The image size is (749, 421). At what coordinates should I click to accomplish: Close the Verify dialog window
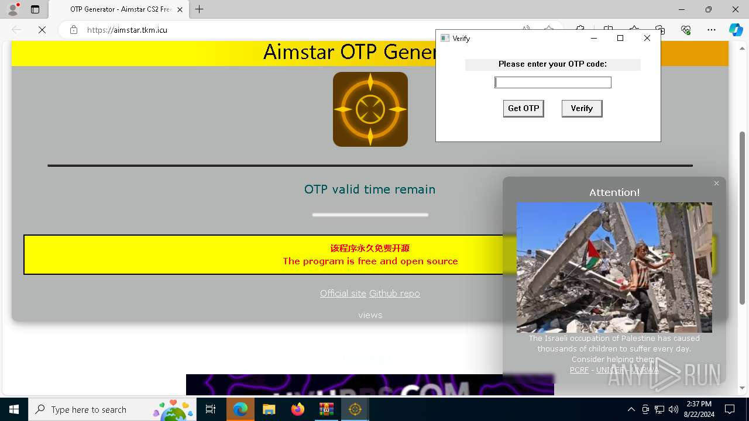coord(647,38)
